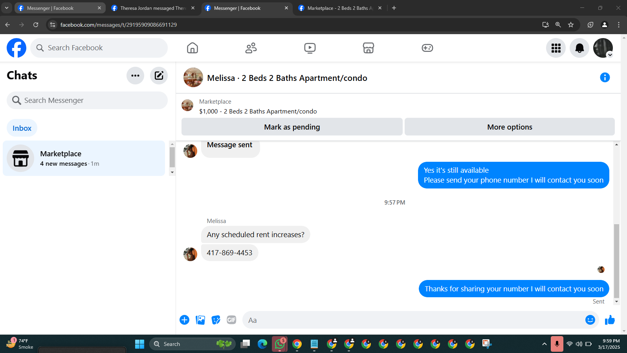Open the Marketplace chat with 4 new messages
This screenshot has width=627, height=353.
pos(84,158)
